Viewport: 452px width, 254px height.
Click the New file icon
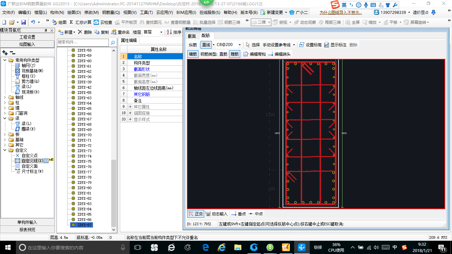coord(4,22)
